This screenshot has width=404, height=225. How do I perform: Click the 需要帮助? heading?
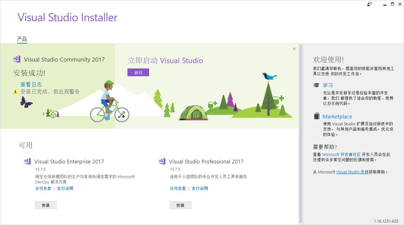point(325,147)
